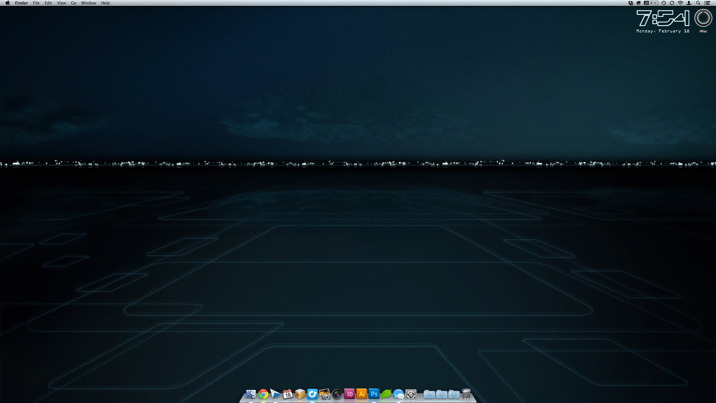
Task: Open Spotlight search magnifier
Action: [x=698, y=3]
